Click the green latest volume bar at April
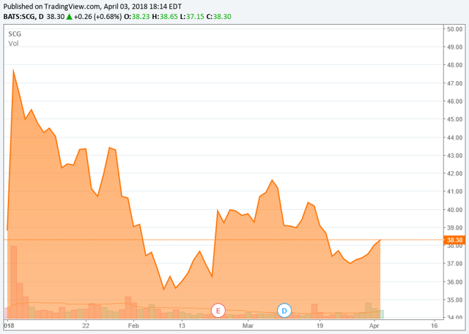Viewport: 469px width, 334px height. [382, 314]
